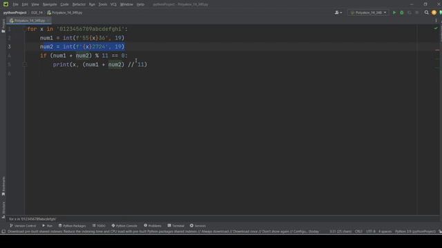This screenshot has height=248, width=442.
Task: Click the tool window quick-access icon, status bar left
Action: pos(3,231)
